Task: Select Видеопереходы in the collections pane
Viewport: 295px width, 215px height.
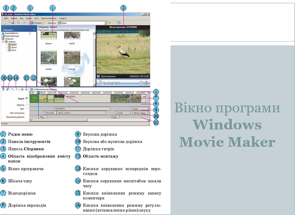Action: click(x=12, y=36)
